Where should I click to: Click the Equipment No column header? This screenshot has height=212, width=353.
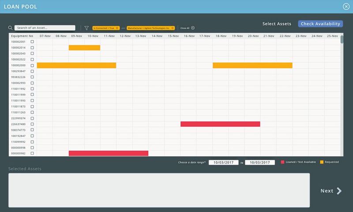tap(22, 36)
